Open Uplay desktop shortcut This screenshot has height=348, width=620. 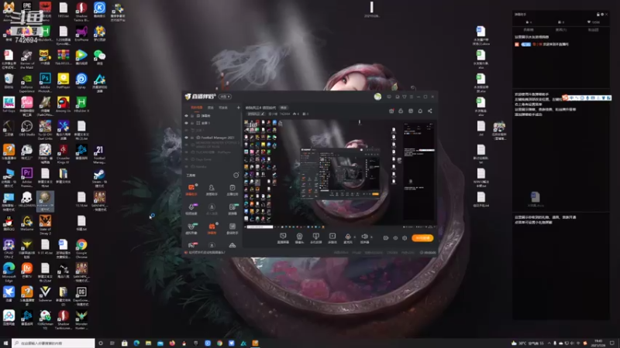81,81
